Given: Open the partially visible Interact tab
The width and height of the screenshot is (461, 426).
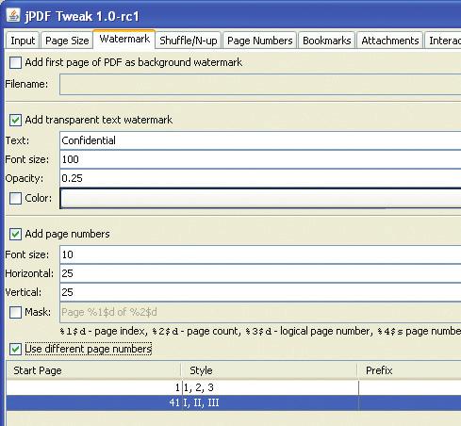Looking at the screenshot, I should coord(443,41).
